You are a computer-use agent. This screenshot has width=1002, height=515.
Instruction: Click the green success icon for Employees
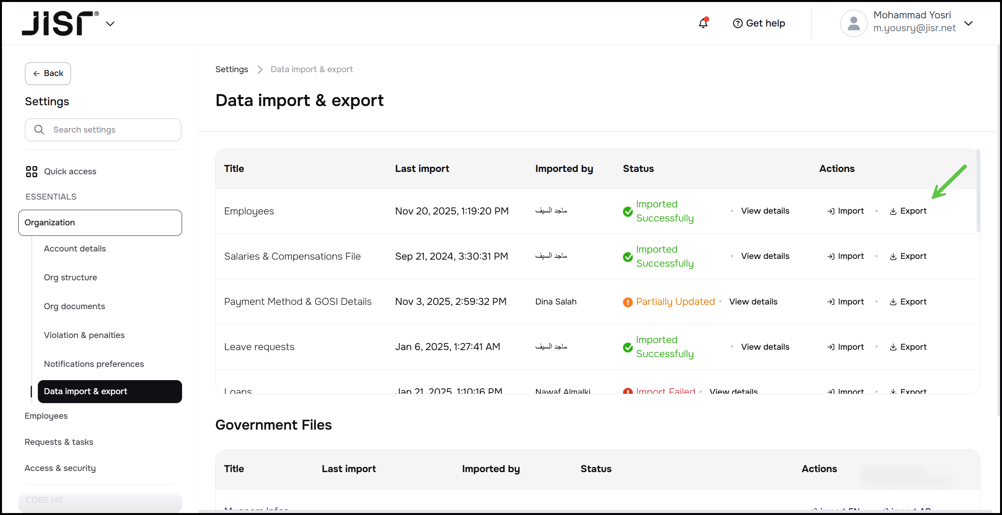[628, 211]
